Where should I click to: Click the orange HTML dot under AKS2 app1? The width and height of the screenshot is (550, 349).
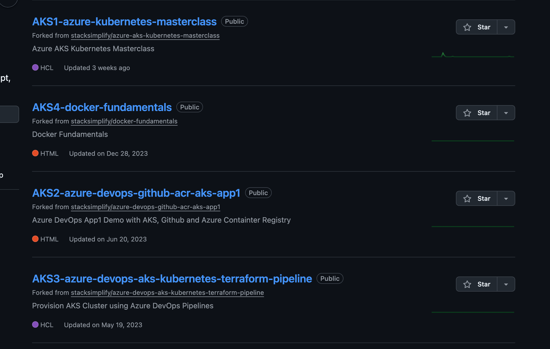(x=35, y=239)
